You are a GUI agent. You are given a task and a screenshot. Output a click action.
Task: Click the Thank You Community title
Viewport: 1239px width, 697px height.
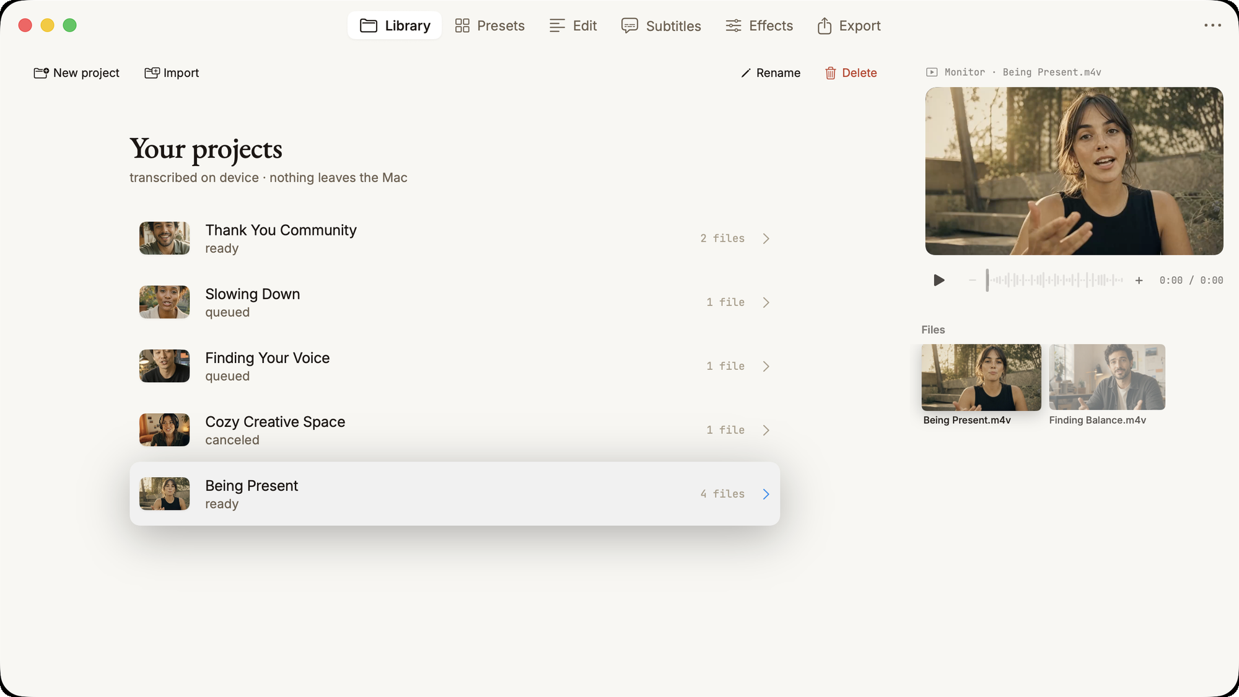[x=281, y=230]
